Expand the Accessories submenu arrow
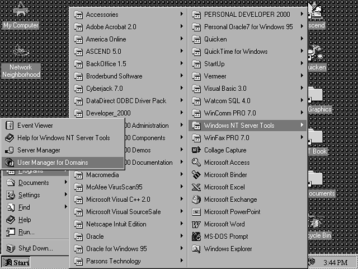 coord(182,15)
